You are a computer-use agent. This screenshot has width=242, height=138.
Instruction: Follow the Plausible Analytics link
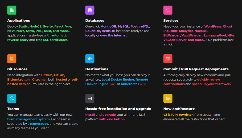point(178,31)
